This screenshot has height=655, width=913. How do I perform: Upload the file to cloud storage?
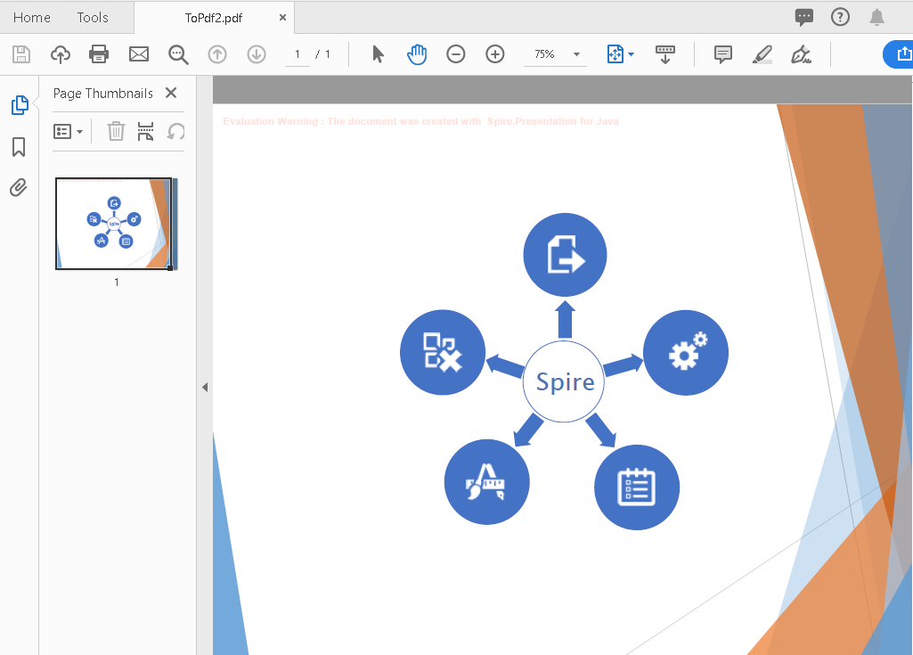click(x=60, y=54)
